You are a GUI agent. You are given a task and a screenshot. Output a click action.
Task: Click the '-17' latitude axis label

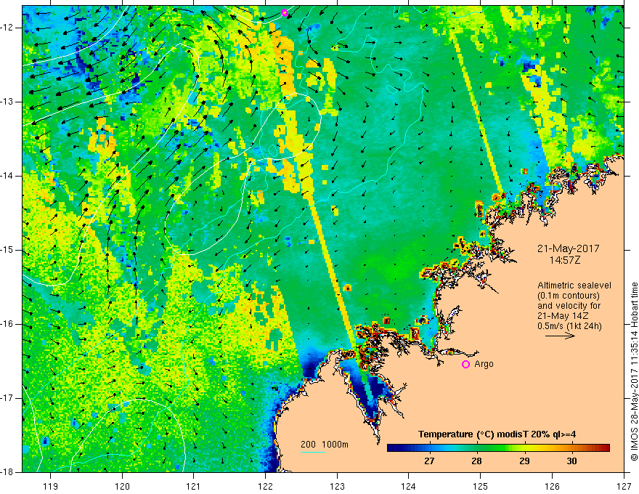[8, 398]
